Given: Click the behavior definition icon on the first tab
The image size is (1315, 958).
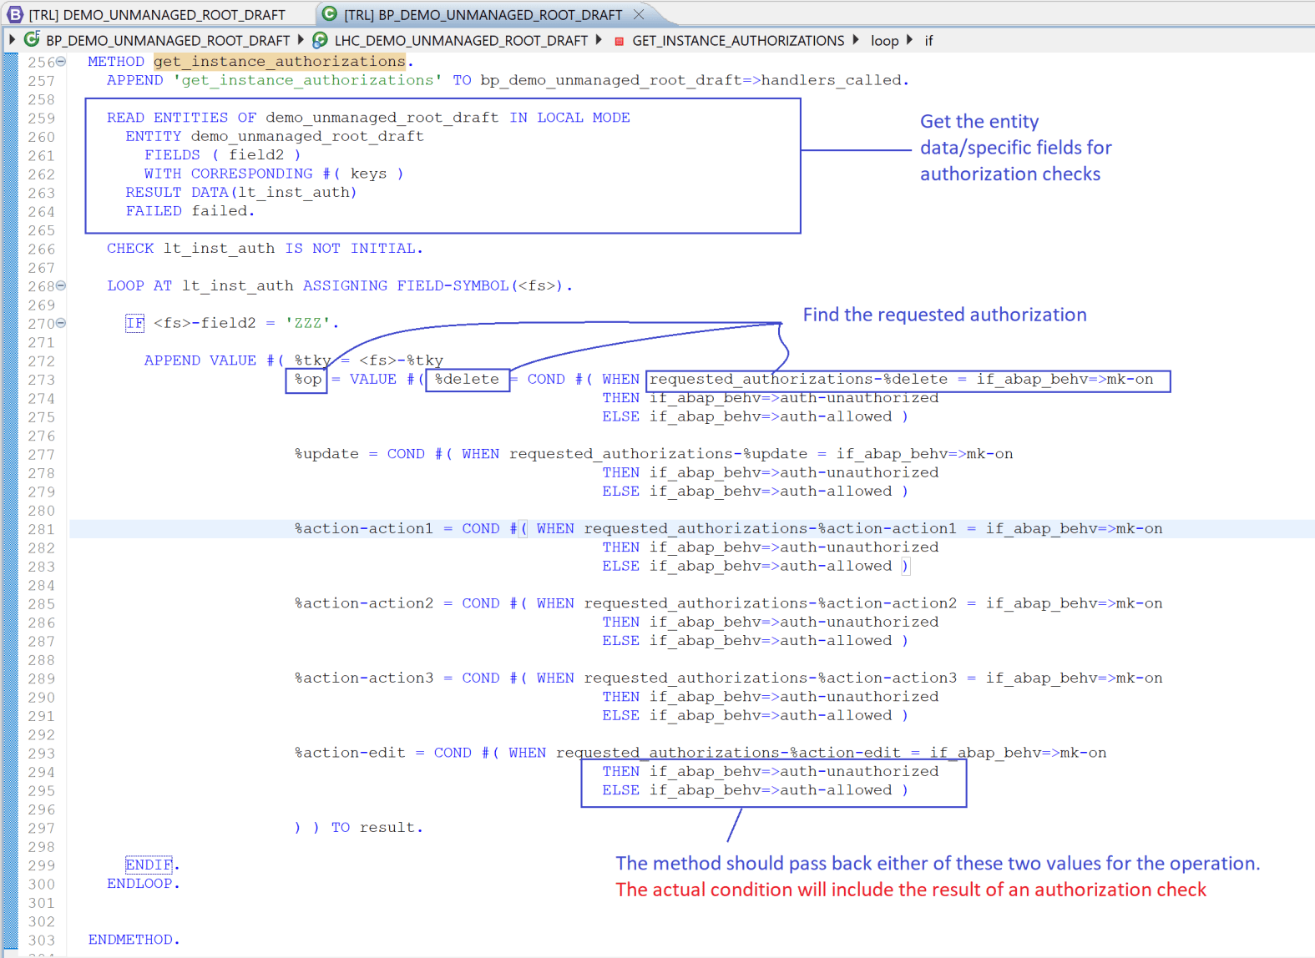Looking at the screenshot, I should [15, 15].
